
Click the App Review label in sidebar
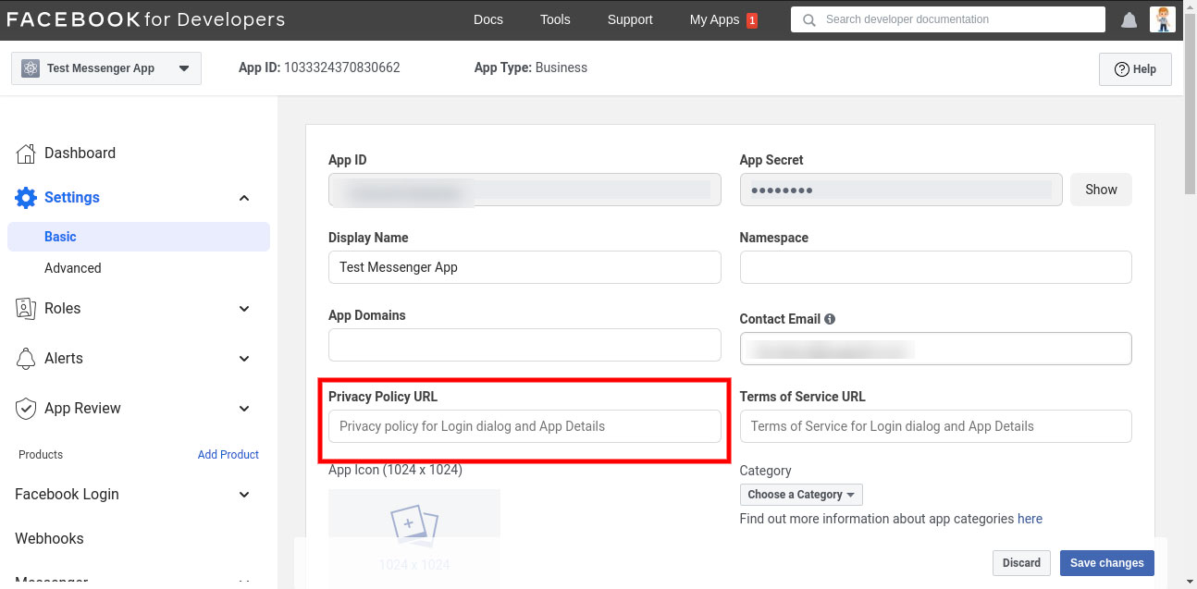pyautogui.click(x=82, y=409)
